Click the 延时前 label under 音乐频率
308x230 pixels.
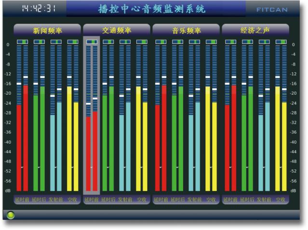pyautogui.click(x=161, y=200)
